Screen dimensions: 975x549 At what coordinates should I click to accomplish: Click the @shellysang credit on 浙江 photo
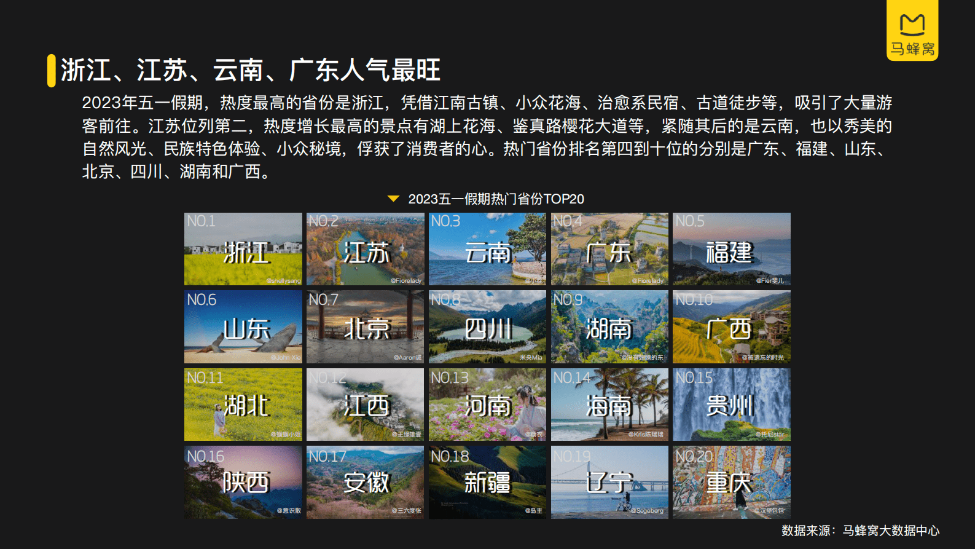coord(284,281)
